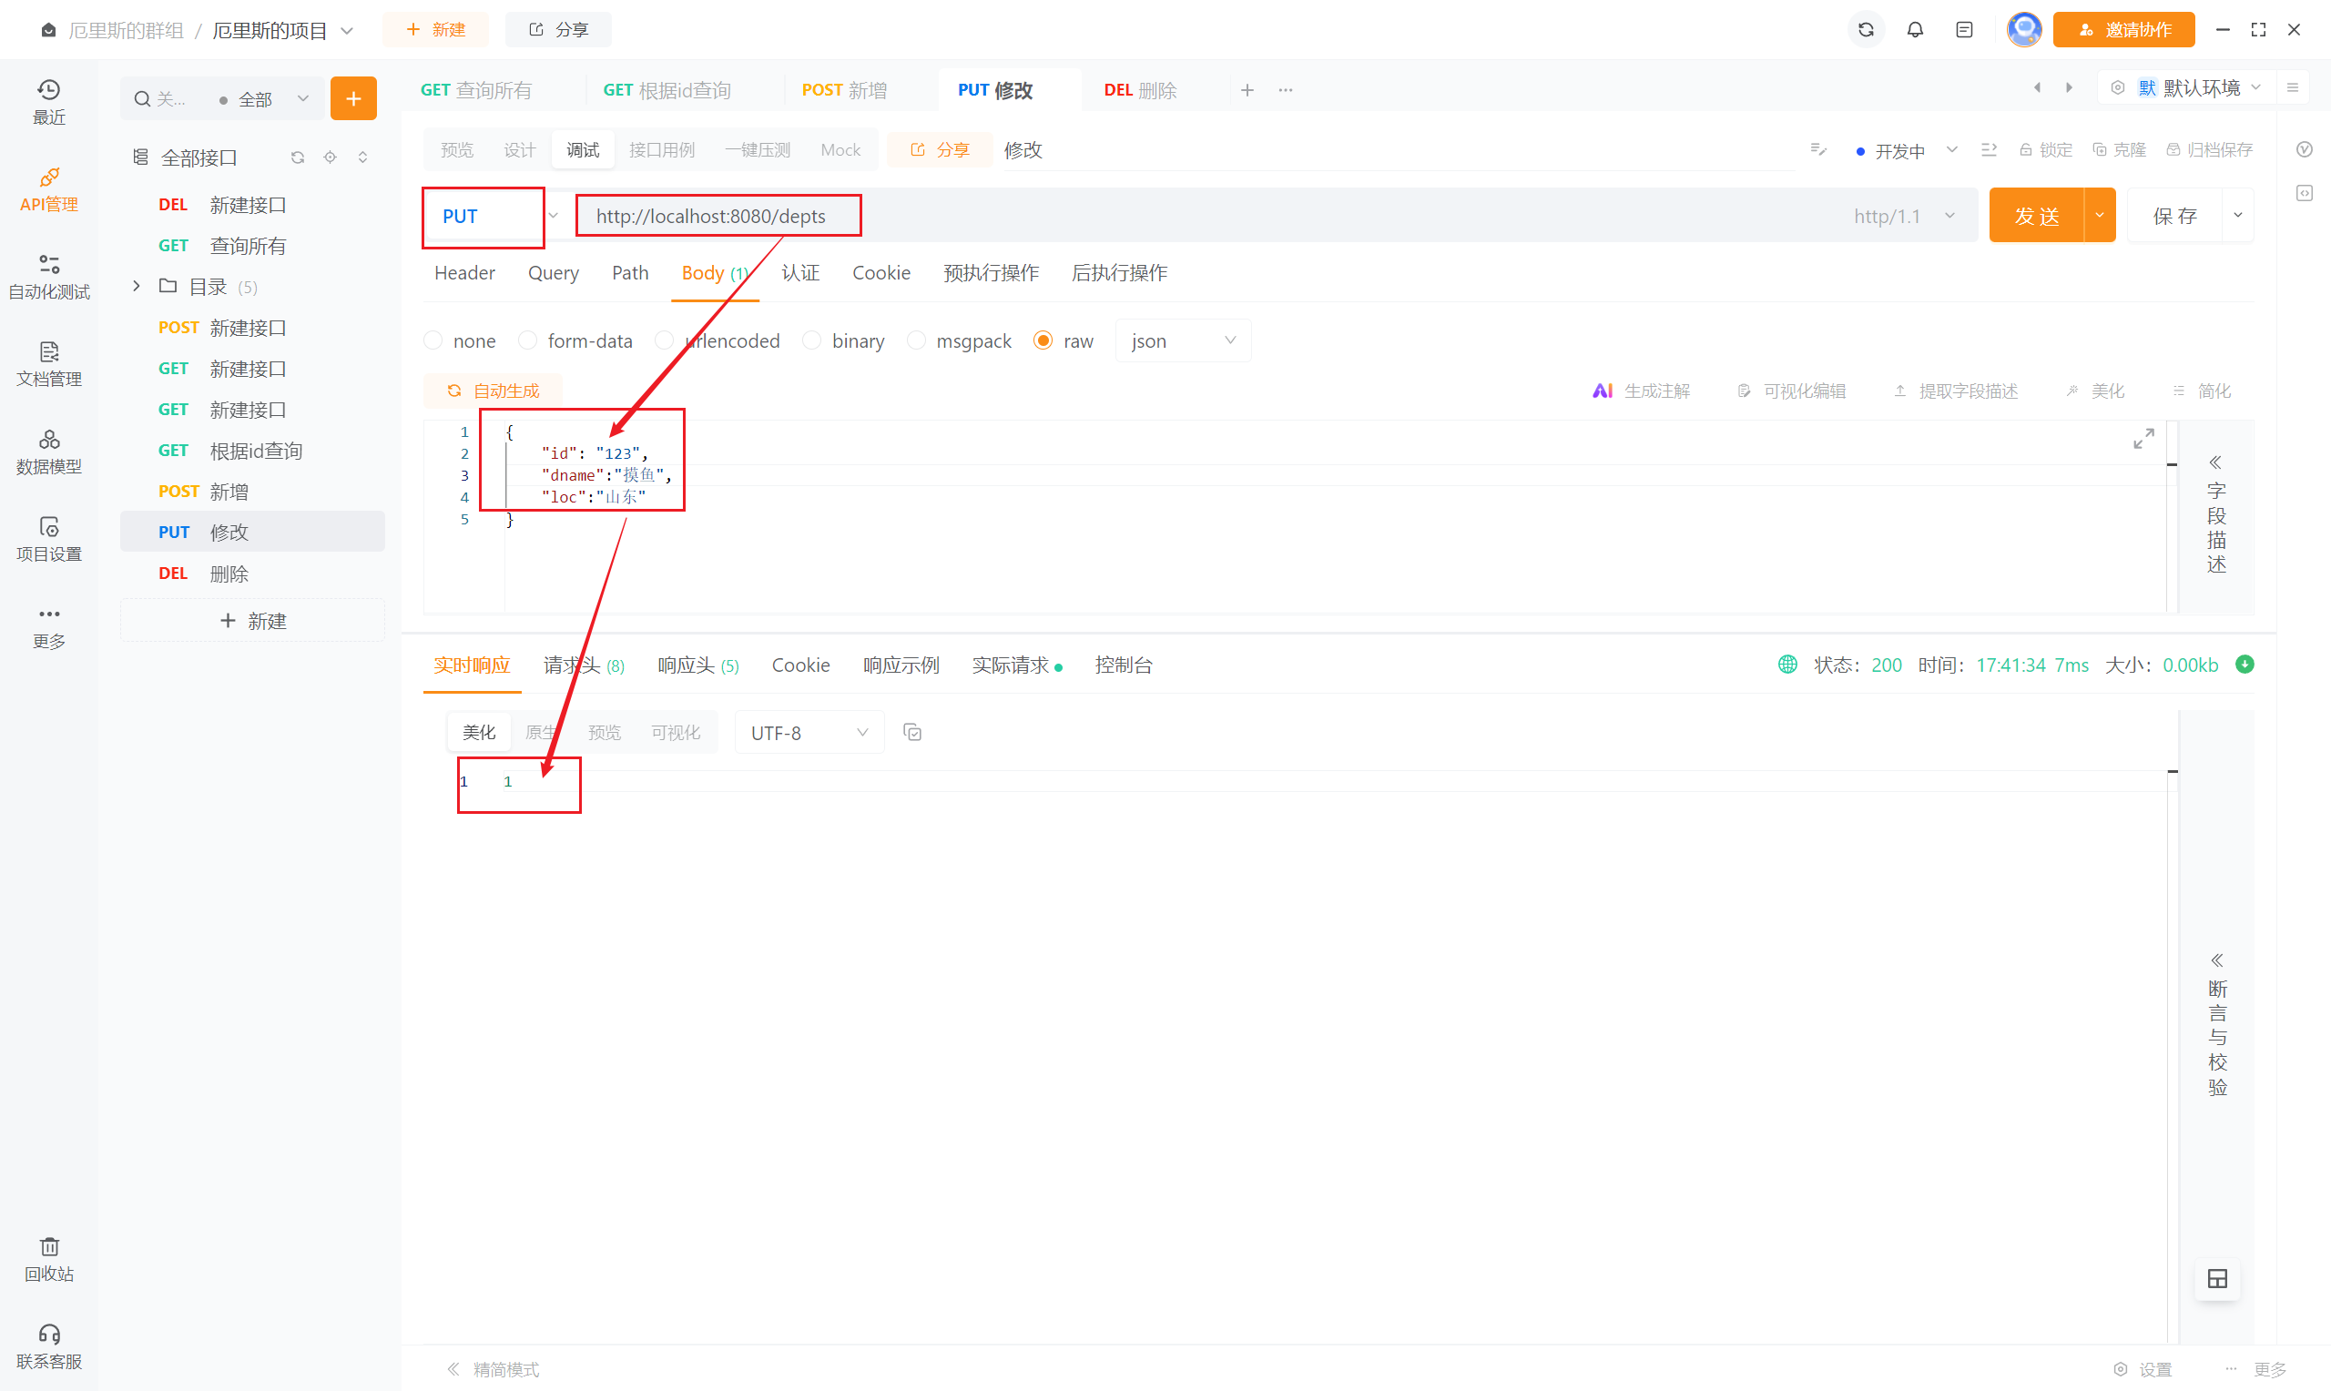Choose the binary body type radio

pyautogui.click(x=811, y=341)
